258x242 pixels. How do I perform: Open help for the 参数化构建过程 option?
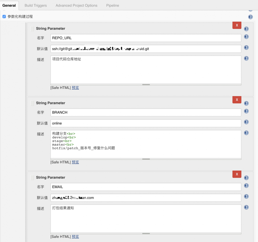(250, 17)
